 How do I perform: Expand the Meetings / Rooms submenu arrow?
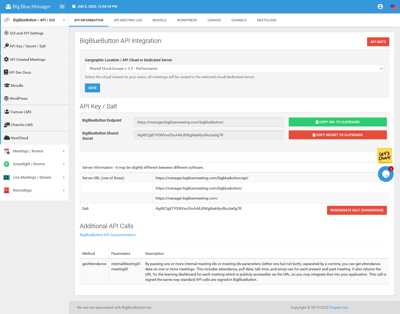click(x=64, y=151)
